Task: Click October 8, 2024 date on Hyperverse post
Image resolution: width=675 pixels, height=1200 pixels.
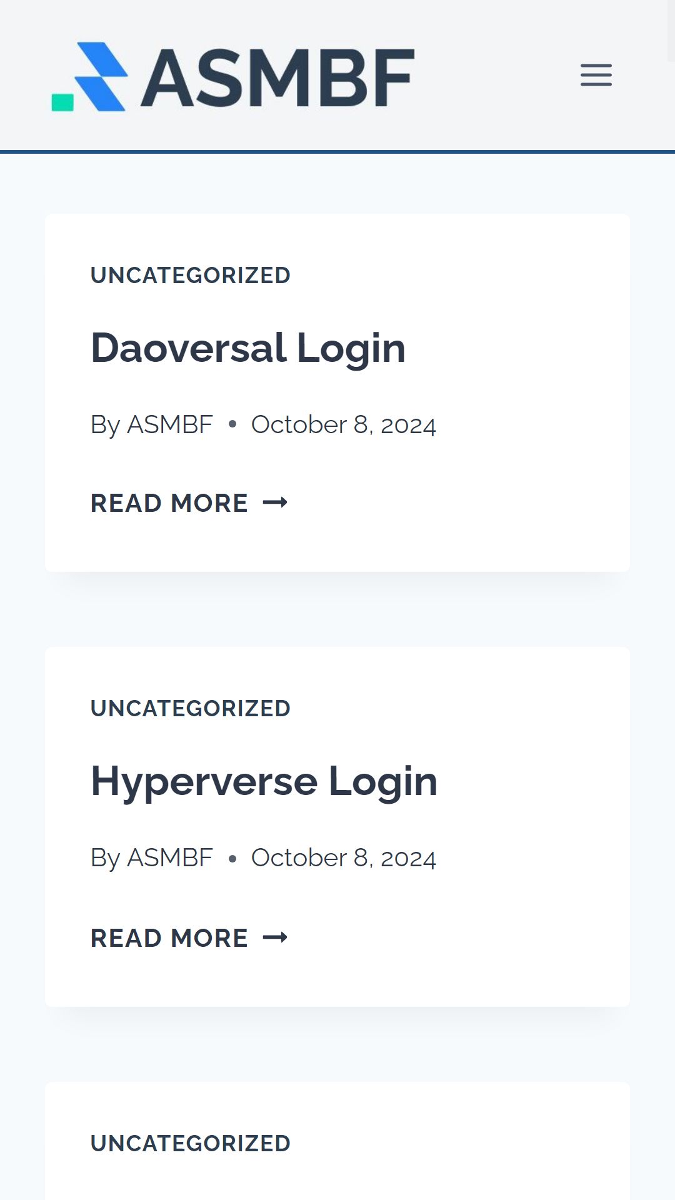Action: (x=343, y=858)
